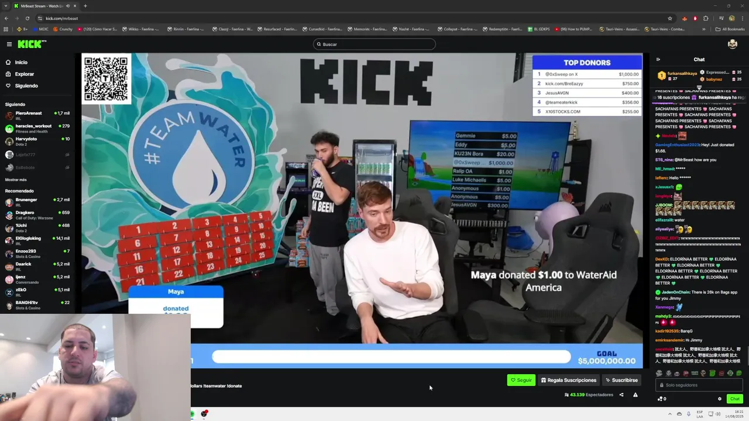Bookmark this page with the star icon
The width and height of the screenshot is (749, 421).
click(x=670, y=18)
